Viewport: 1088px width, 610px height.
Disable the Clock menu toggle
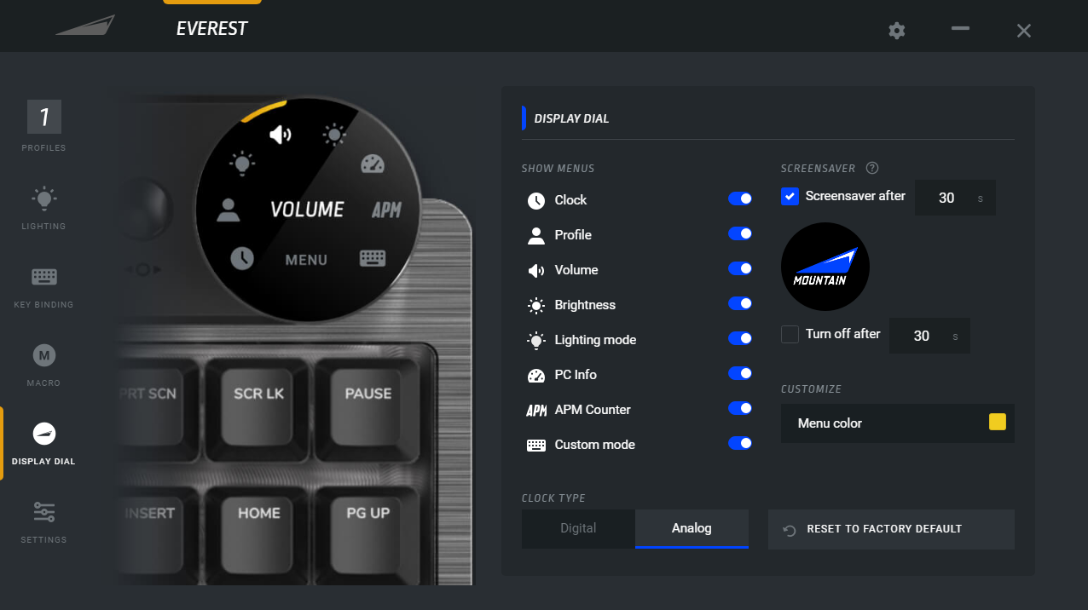pyautogui.click(x=739, y=199)
